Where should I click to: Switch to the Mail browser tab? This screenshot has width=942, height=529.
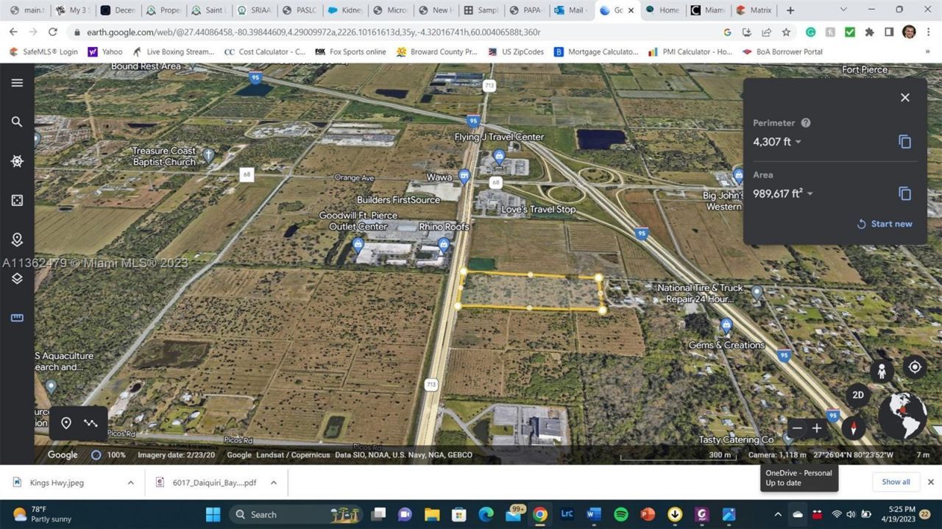573,10
